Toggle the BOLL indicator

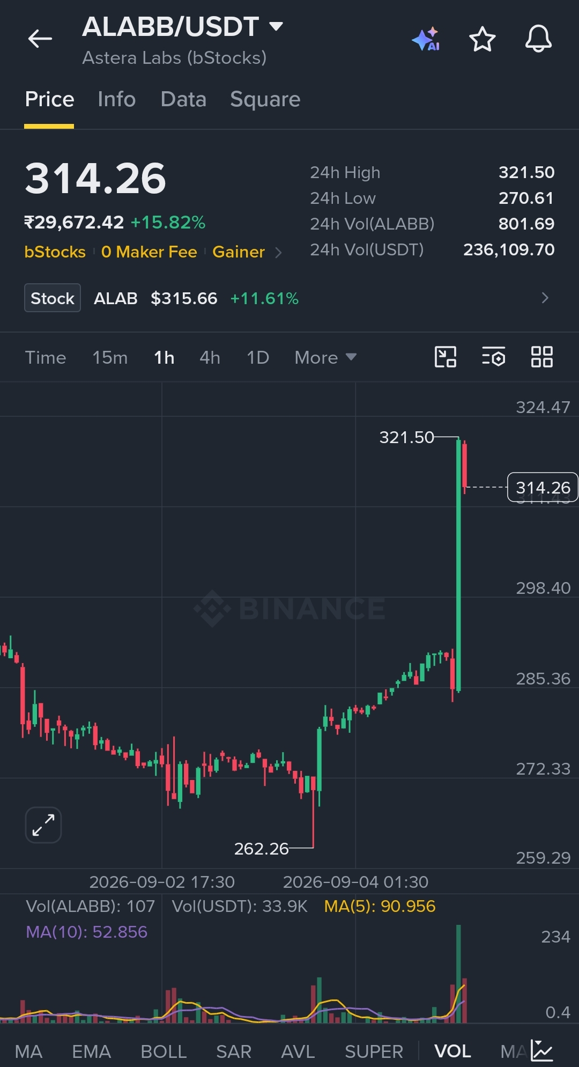point(164,1051)
